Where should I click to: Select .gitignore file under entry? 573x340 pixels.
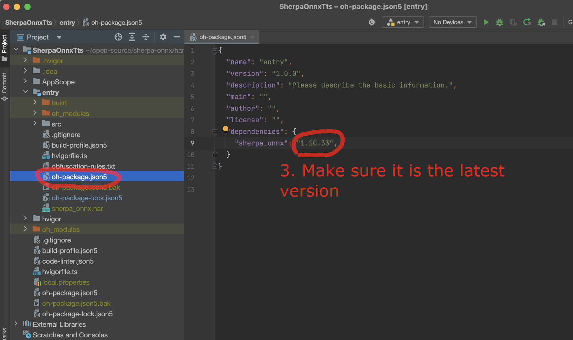click(x=66, y=135)
